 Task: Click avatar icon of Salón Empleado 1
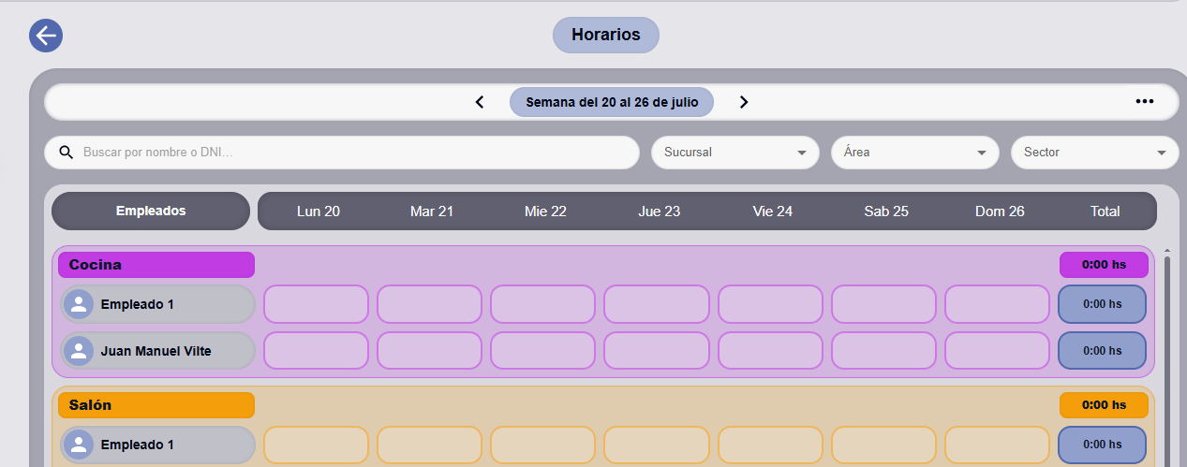pyautogui.click(x=79, y=445)
